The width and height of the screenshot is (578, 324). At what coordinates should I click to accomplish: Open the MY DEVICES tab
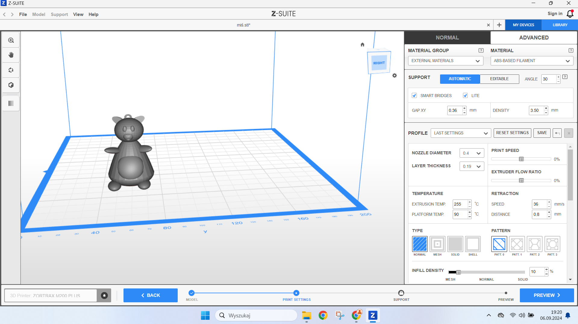tap(523, 25)
